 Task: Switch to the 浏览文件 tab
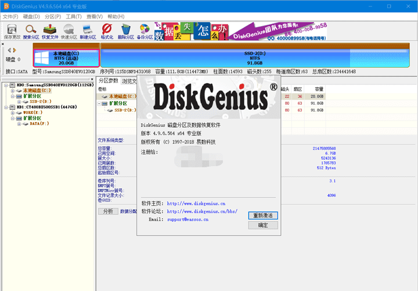129,81
